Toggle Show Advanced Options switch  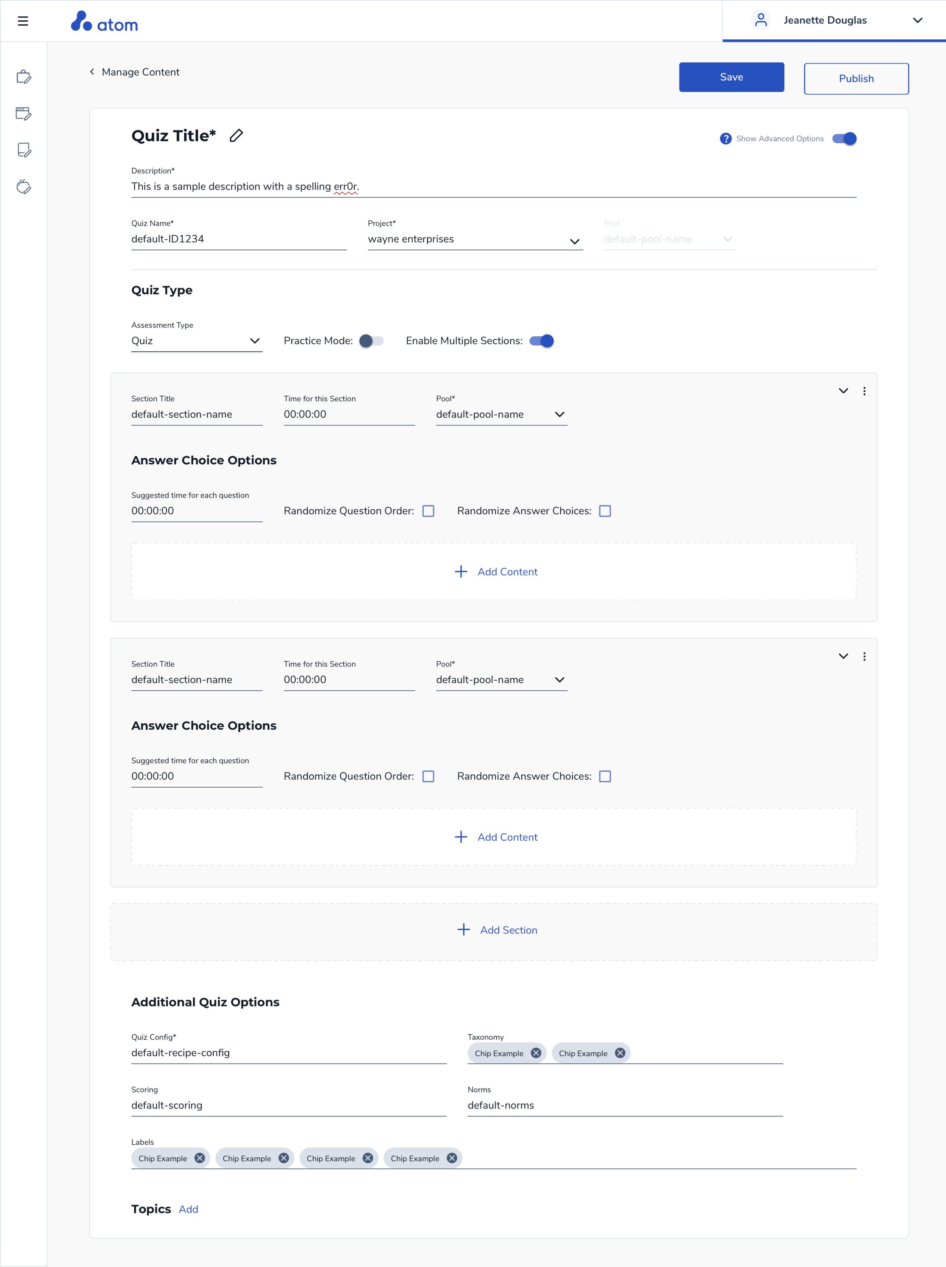(844, 138)
